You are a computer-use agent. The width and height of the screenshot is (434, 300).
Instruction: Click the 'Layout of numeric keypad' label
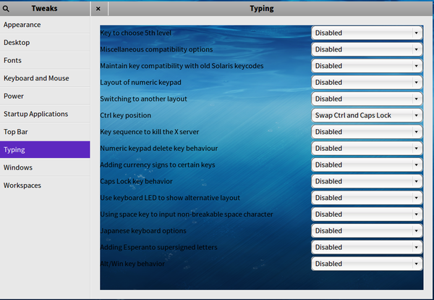pyautogui.click(x=140, y=83)
